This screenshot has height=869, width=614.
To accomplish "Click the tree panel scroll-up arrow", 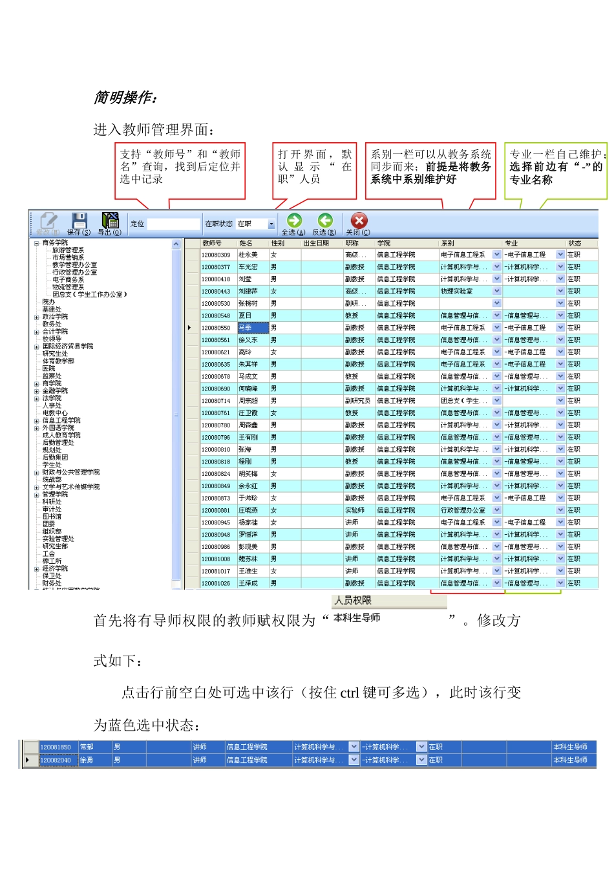I will coord(176,244).
